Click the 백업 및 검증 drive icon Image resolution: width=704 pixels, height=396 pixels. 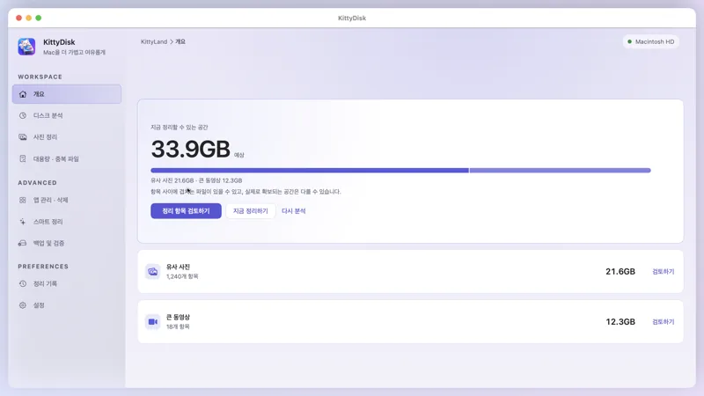tap(23, 244)
